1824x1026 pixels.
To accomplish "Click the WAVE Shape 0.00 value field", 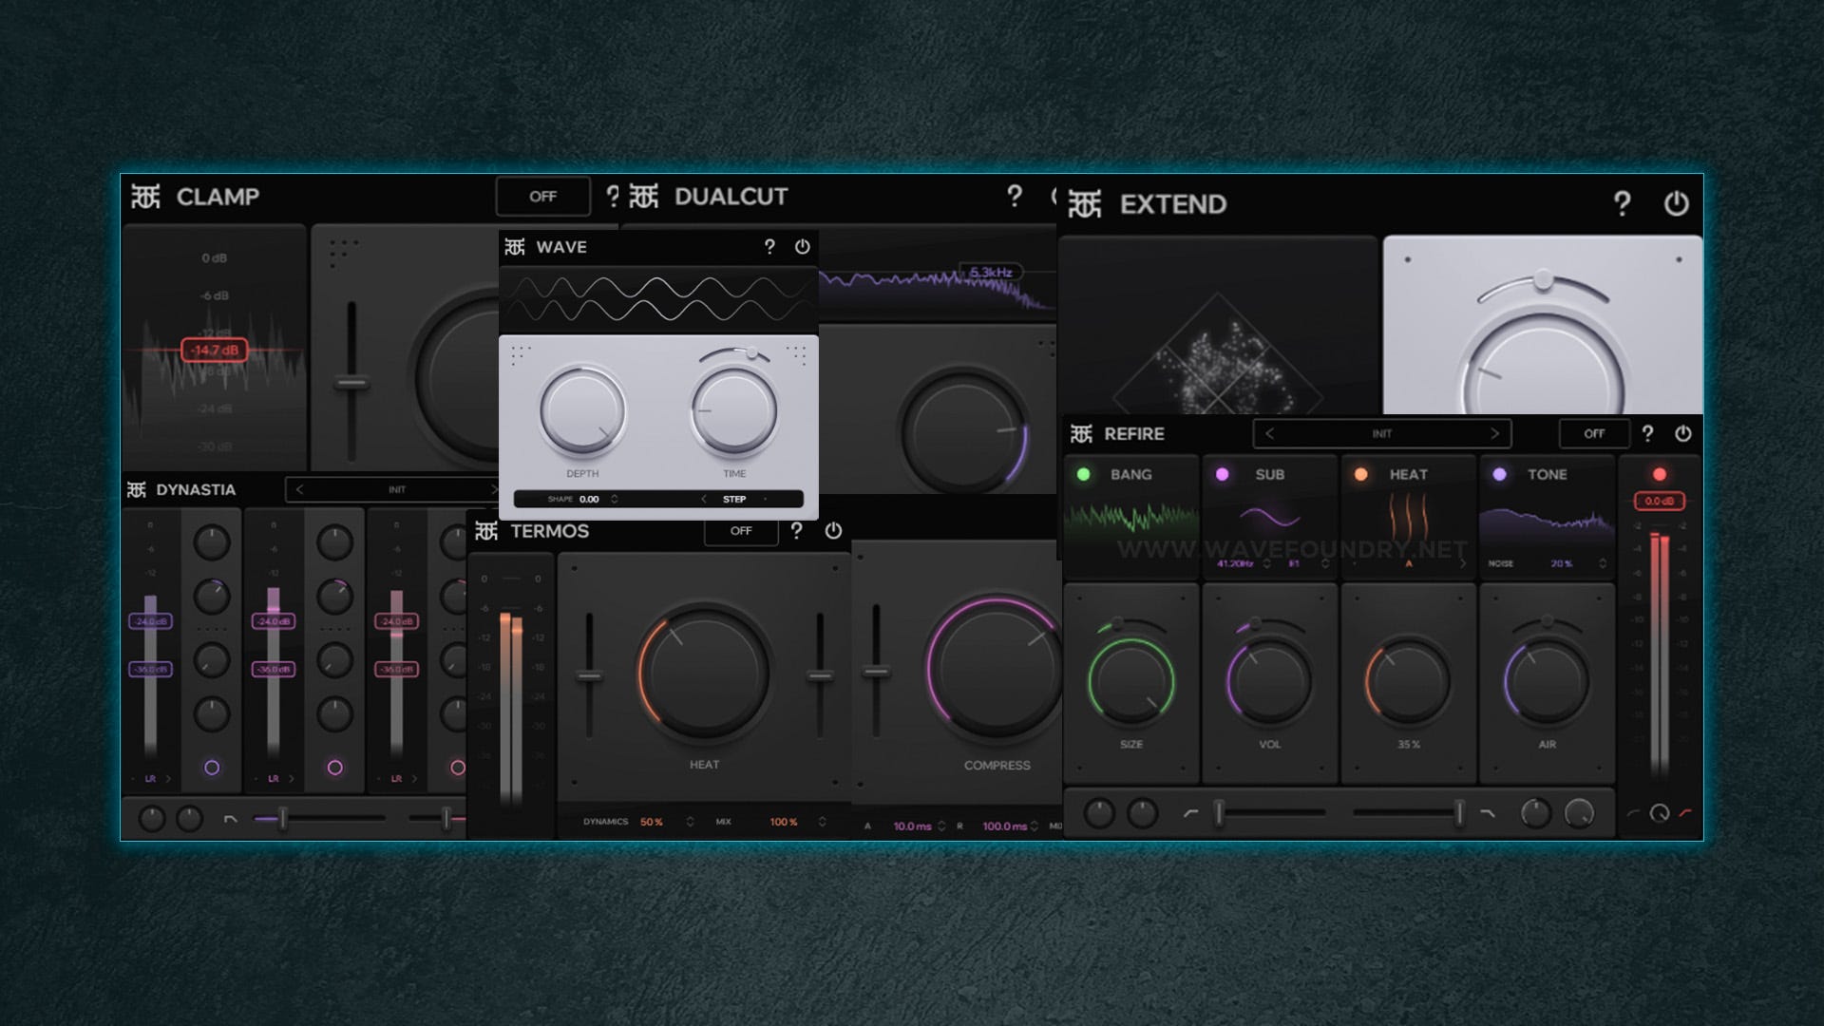I will pos(589,499).
